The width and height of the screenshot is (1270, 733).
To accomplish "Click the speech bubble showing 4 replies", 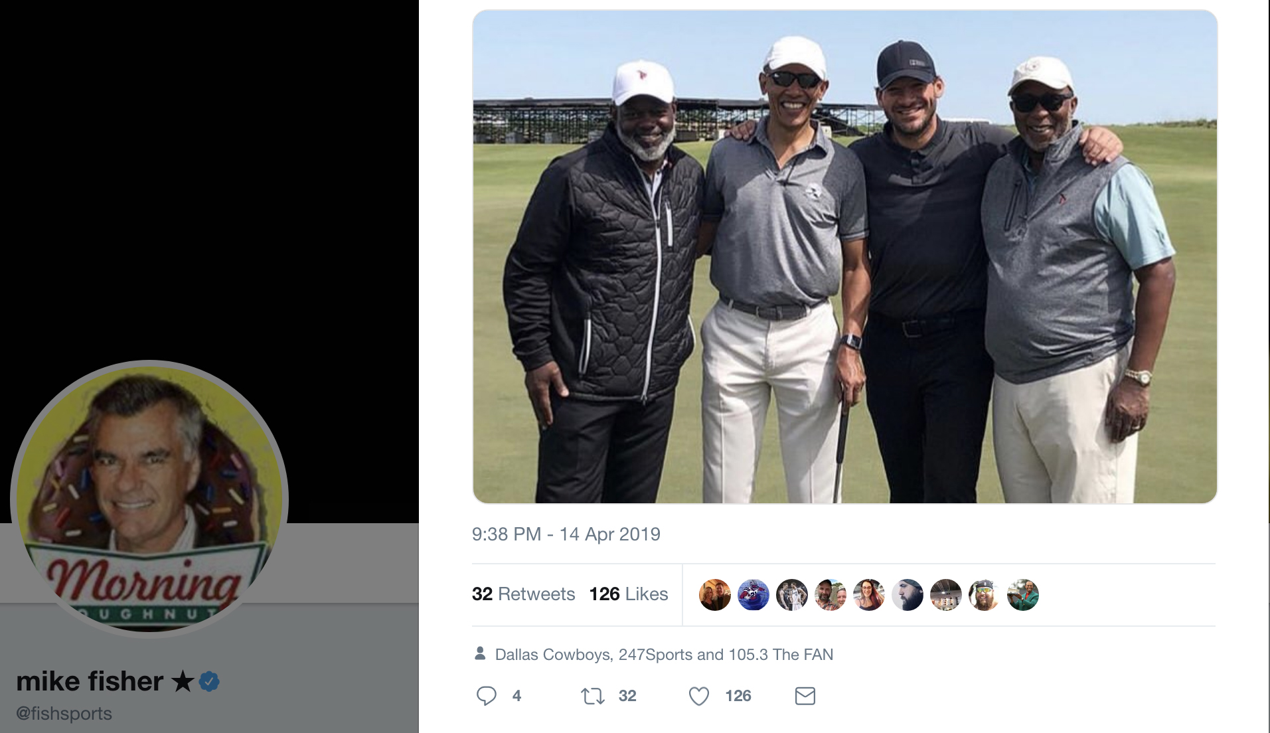I will tap(488, 696).
